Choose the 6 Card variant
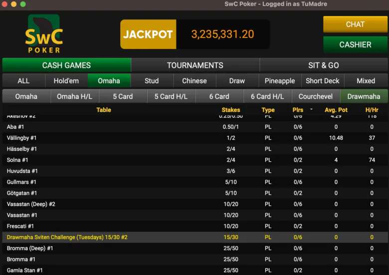 tap(219, 96)
